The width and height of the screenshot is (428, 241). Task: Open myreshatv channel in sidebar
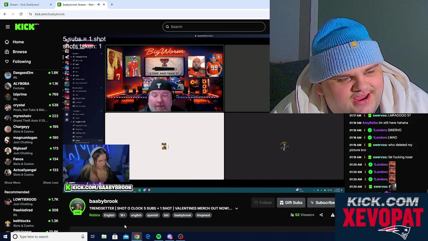click(x=31, y=118)
